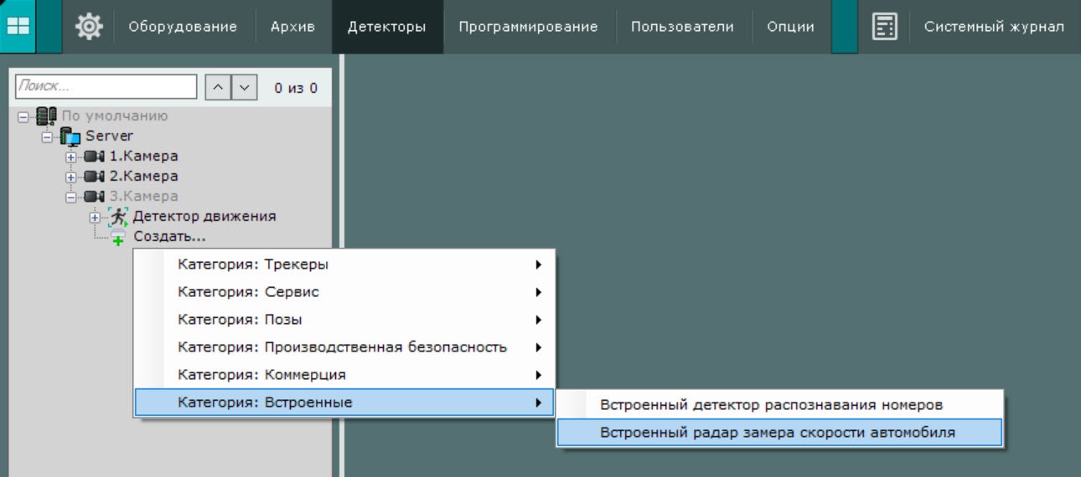Open the Категория: Трекеры submenu
The image size is (1081, 477).
344,264
